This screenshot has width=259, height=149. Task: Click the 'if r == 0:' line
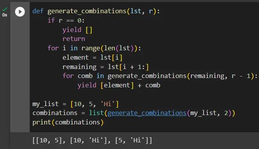pyautogui.click(x=66, y=21)
